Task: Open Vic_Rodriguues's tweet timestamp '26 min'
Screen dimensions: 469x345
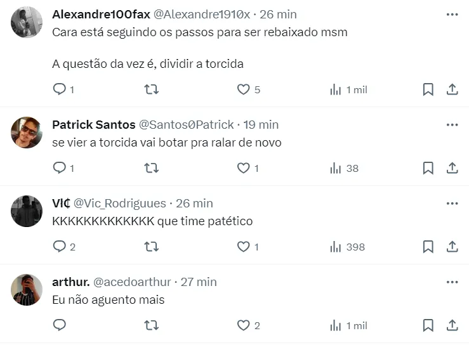Action: [x=194, y=203]
